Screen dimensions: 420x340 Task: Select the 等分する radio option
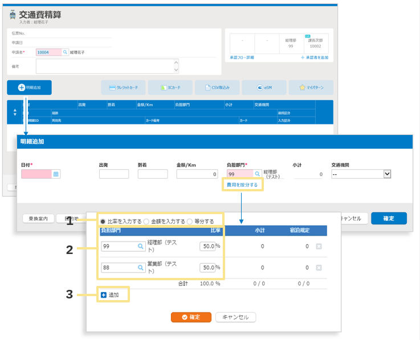tap(190, 221)
